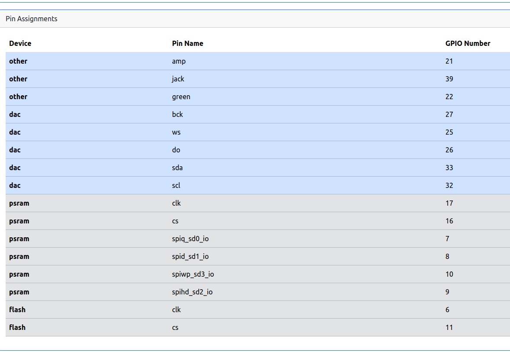Click the GPIO Number column header
The width and height of the screenshot is (510, 352).
pyautogui.click(x=468, y=43)
